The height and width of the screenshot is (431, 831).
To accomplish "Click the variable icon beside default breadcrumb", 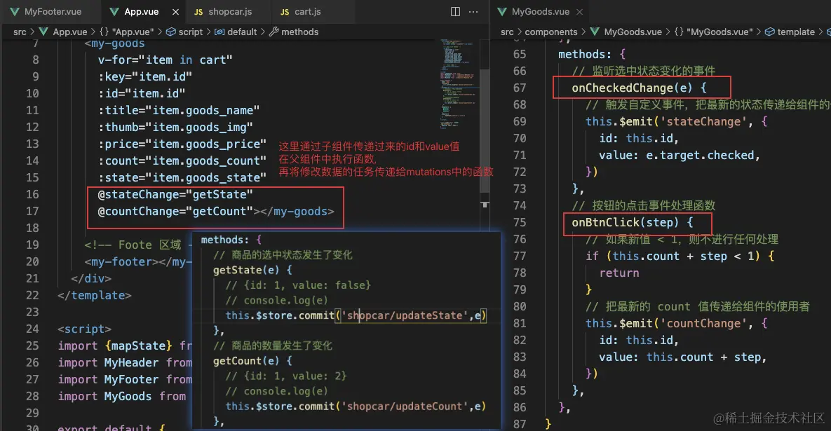I will [219, 32].
